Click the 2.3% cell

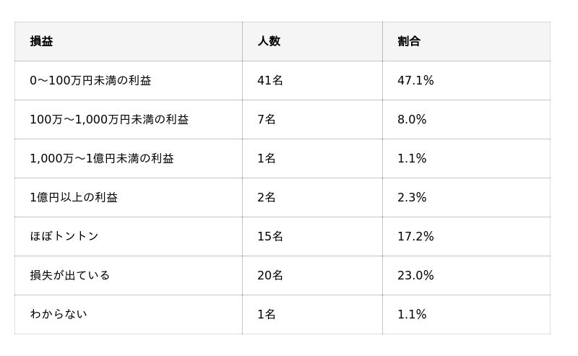412,198
